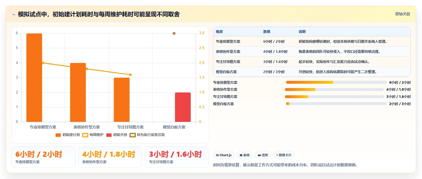Open the 6小时 / 2小时 data card
422x179 pixels.
pyautogui.click(x=43, y=157)
